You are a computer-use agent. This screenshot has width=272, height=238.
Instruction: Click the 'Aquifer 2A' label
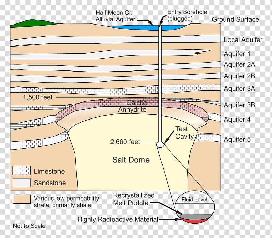(239, 64)
